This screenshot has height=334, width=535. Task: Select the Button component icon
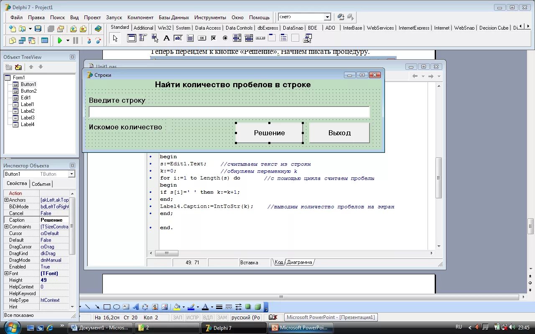(201, 38)
